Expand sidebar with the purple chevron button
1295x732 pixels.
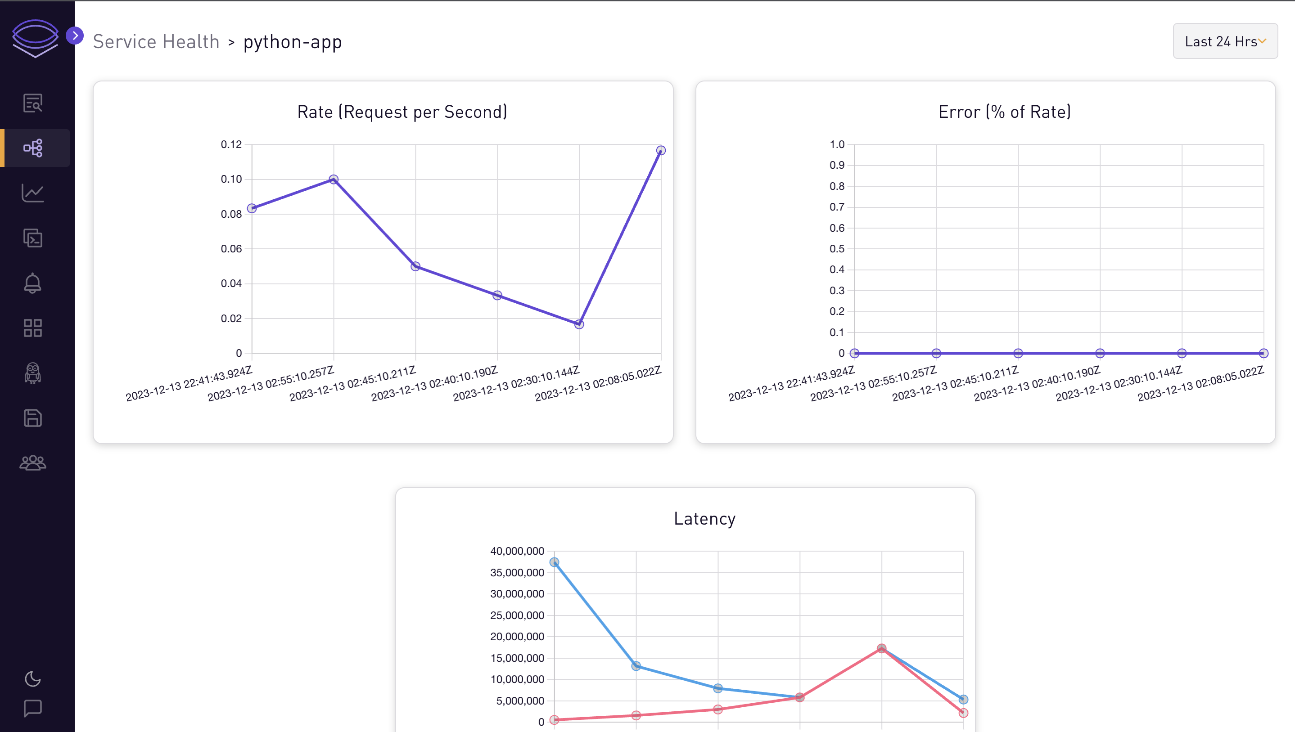tap(75, 35)
